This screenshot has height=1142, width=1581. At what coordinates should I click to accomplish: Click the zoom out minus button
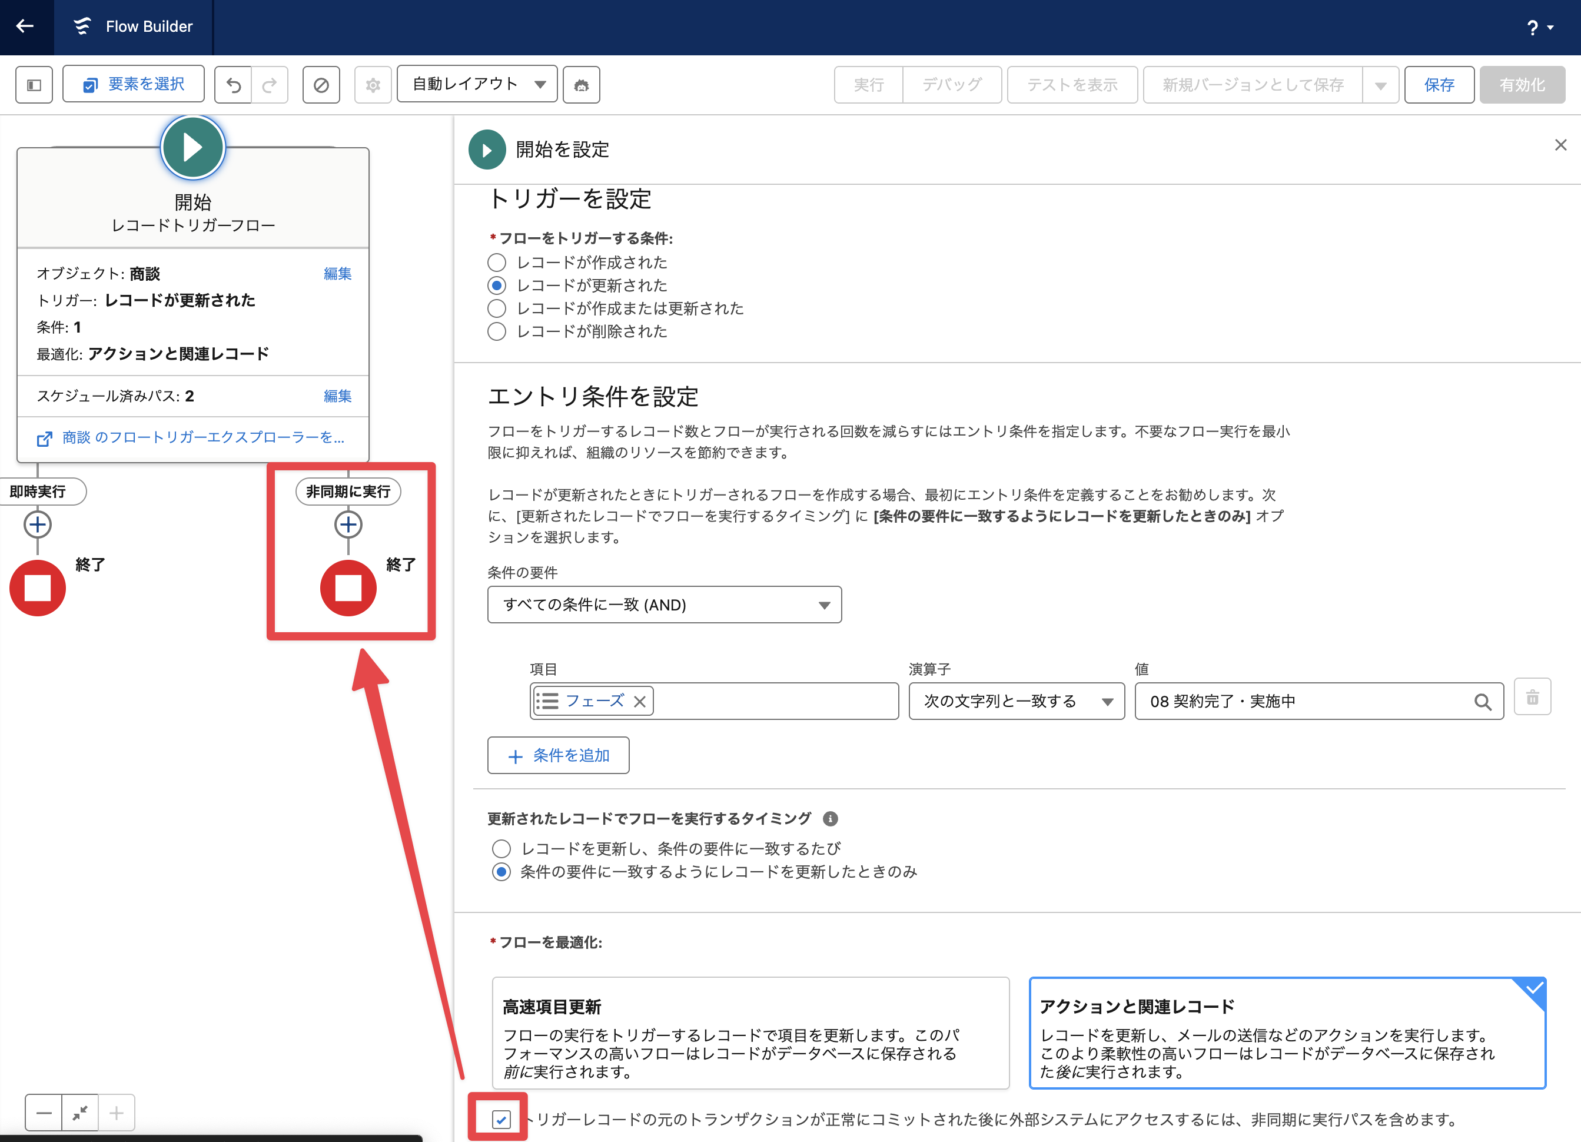(x=44, y=1112)
